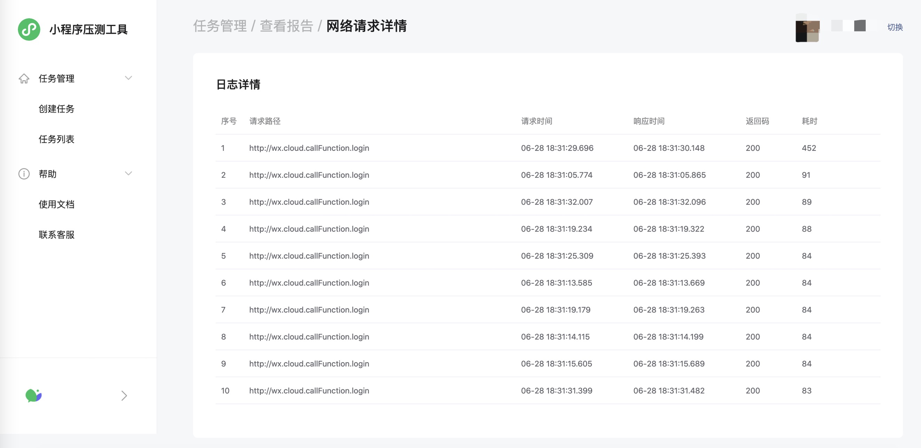Click return code 200 in row 1

[753, 148]
